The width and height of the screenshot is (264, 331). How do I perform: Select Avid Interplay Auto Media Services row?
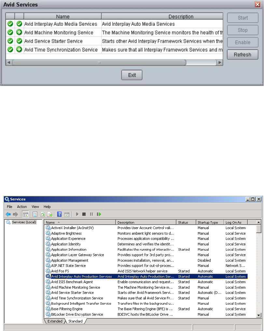click(114, 24)
